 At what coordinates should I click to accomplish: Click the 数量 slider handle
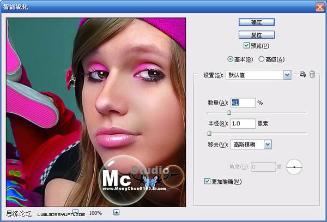click(229, 112)
